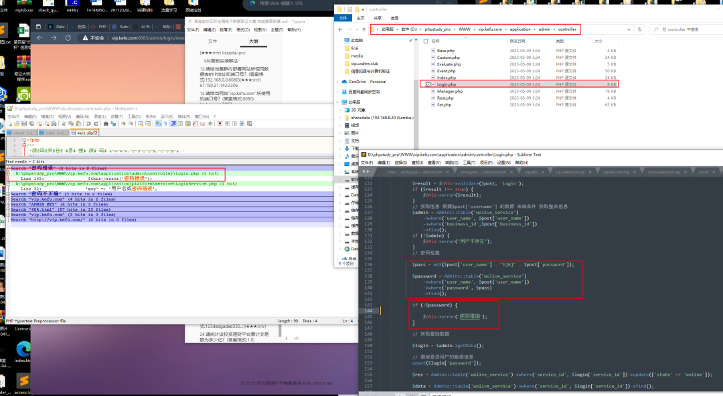
Task: Toggle the eye monitoring icon in Notepad++
Action: (210, 124)
